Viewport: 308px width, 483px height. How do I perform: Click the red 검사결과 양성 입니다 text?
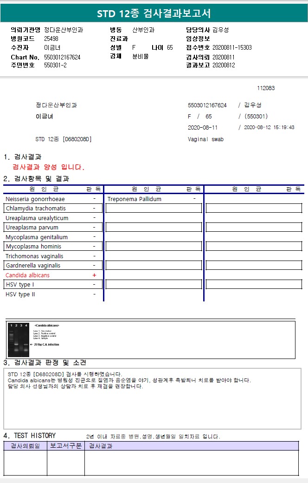click(48, 167)
